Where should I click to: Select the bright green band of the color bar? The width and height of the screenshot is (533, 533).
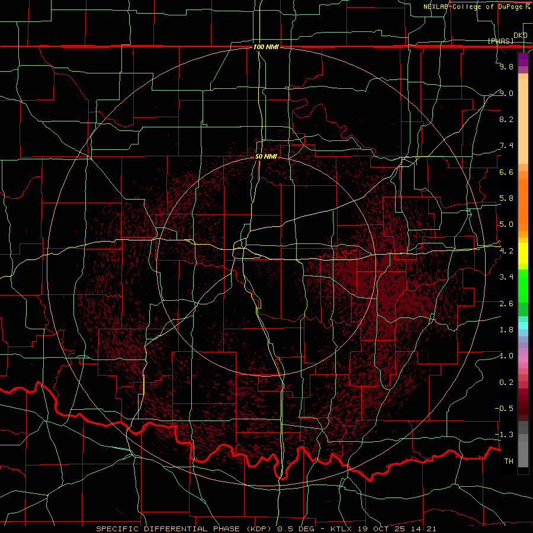coord(523,286)
